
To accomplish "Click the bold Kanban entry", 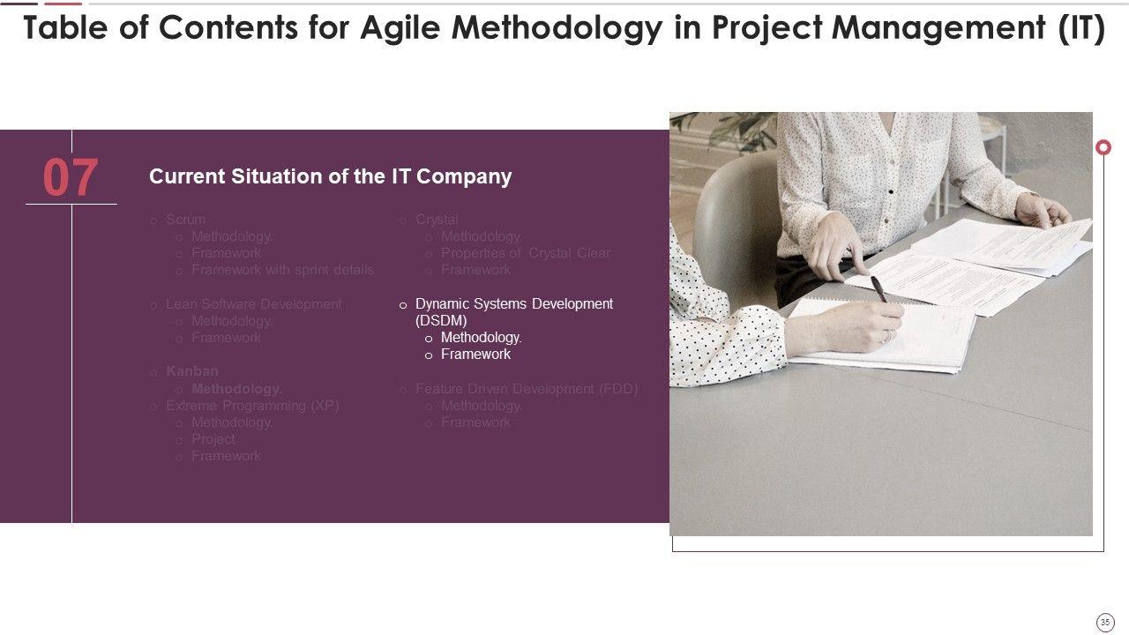I will (191, 371).
